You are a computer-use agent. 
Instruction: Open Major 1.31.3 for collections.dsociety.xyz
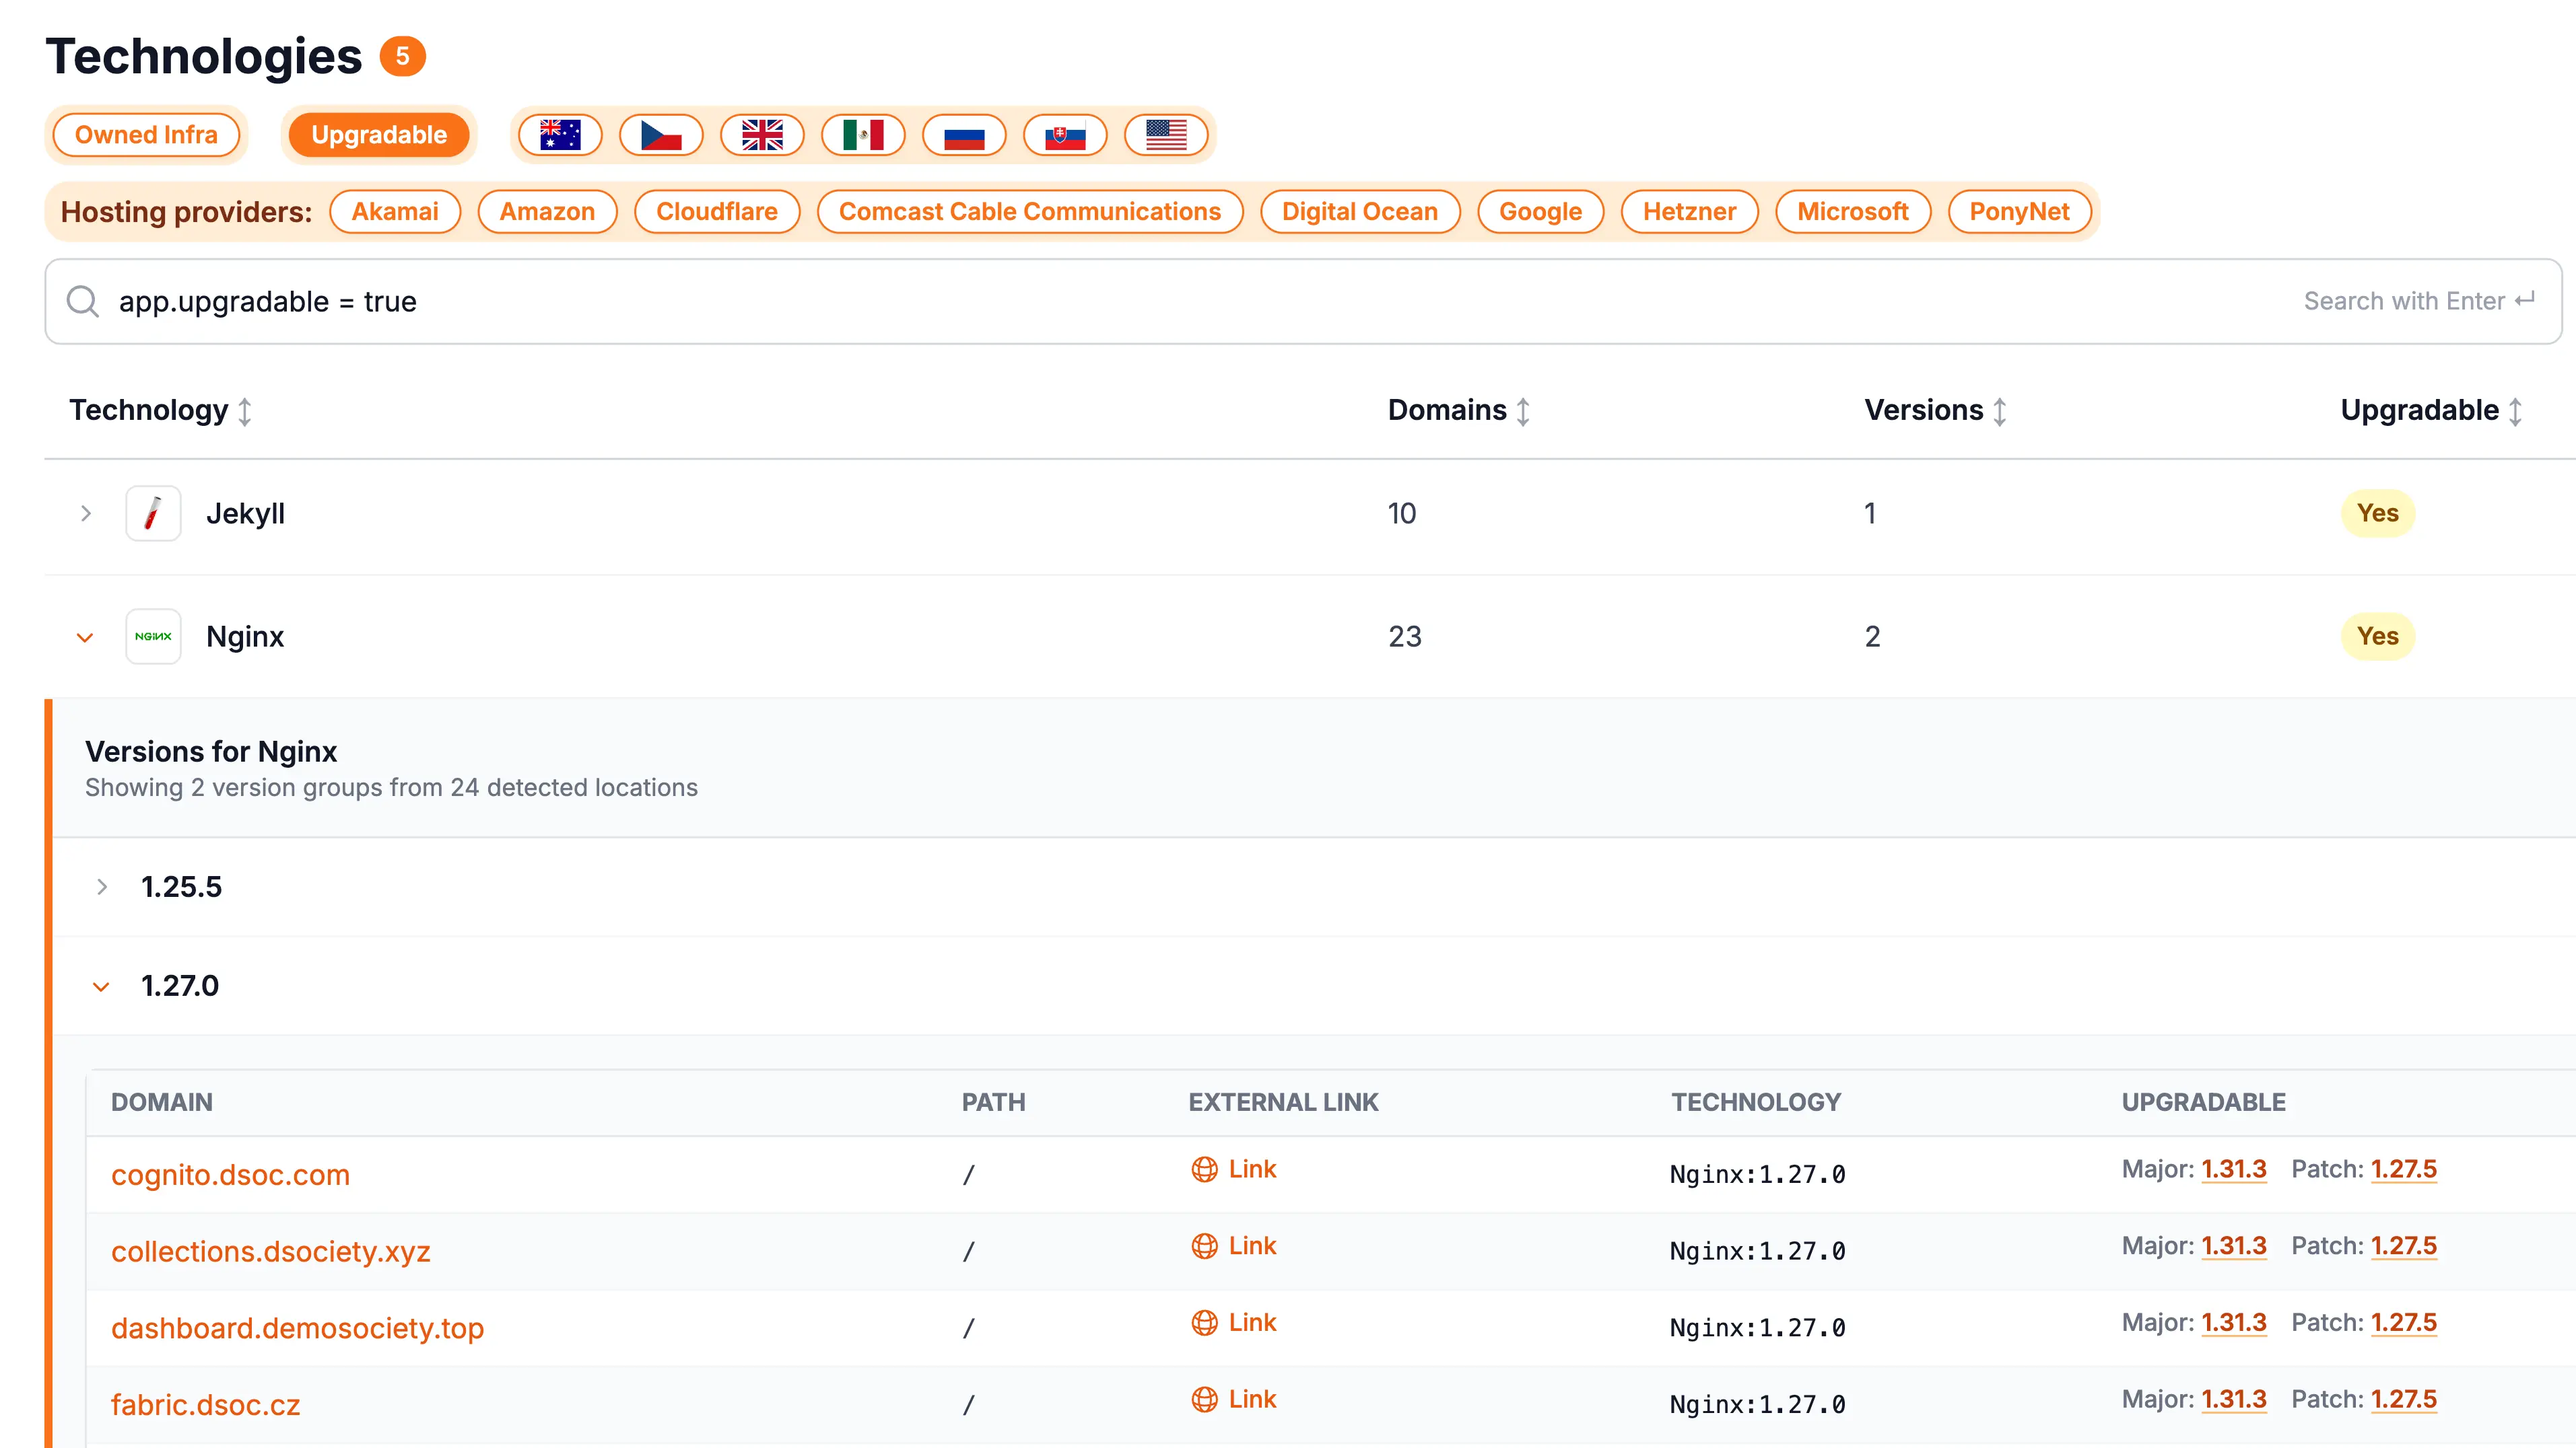click(x=2233, y=1246)
